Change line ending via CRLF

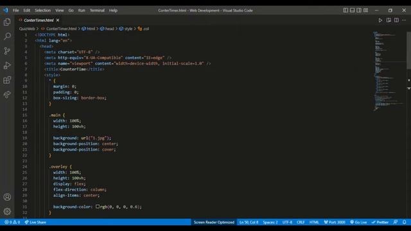click(x=301, y=222)
